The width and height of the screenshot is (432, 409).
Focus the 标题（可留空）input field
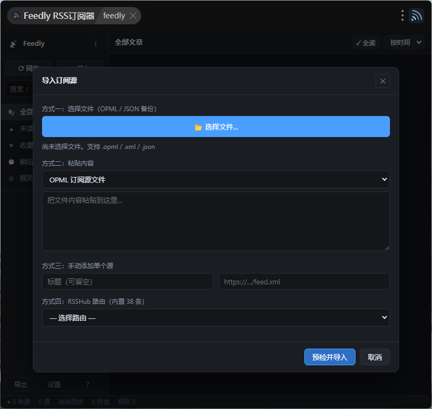[x=128, y=282]
